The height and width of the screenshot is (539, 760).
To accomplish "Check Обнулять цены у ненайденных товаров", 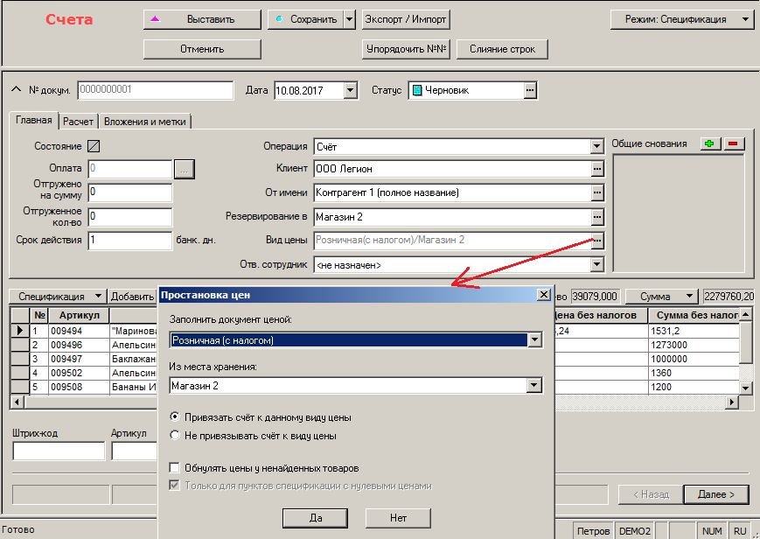I will pos(174,467).
